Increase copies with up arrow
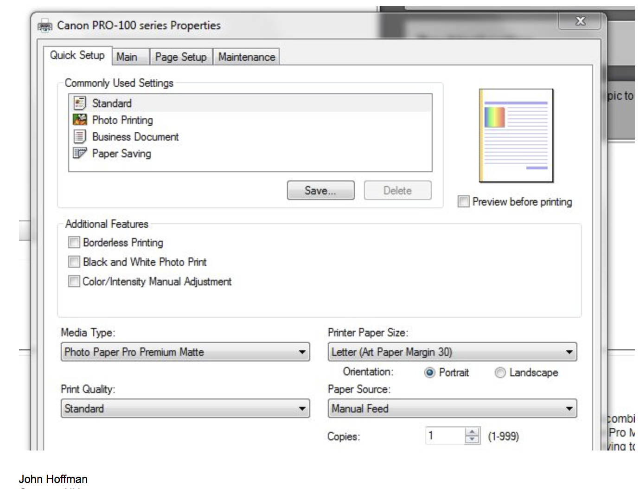The image size is (639, 489). [x=472, y=431]
